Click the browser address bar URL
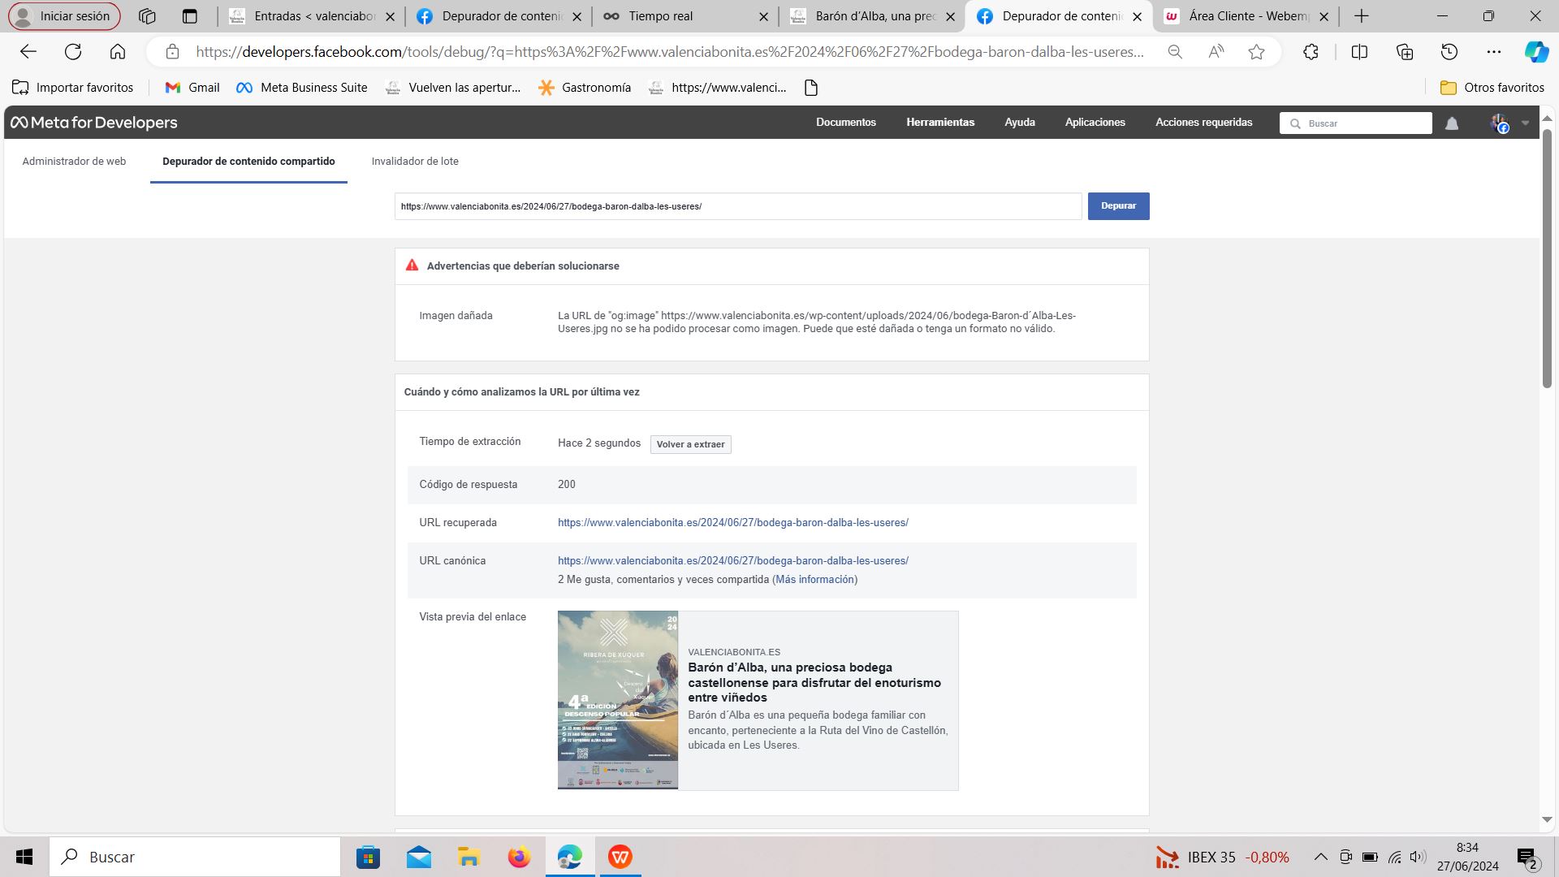 pos(670,52)
